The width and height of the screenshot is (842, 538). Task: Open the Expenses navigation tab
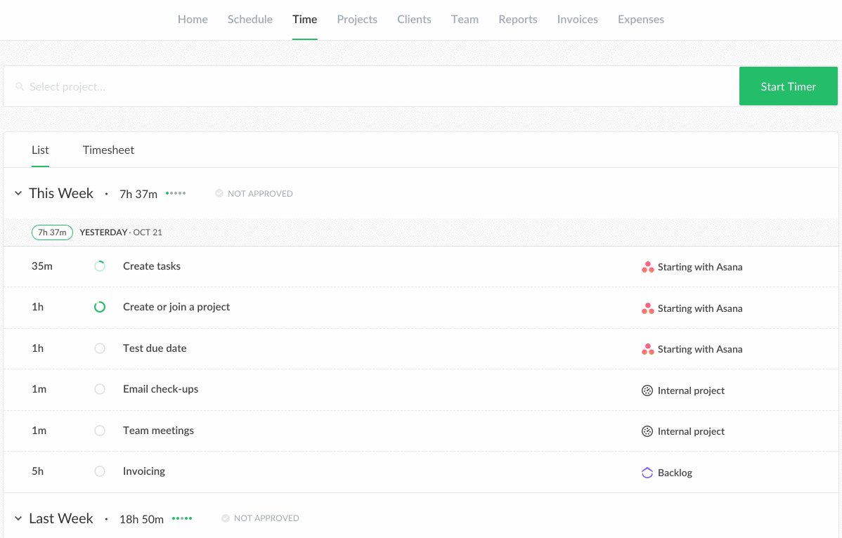coord(640,19)
